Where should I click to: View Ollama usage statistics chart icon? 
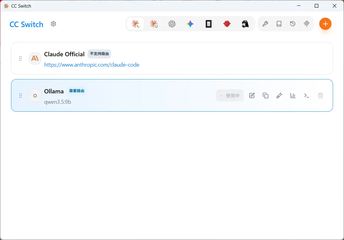(x=293, y=96)
